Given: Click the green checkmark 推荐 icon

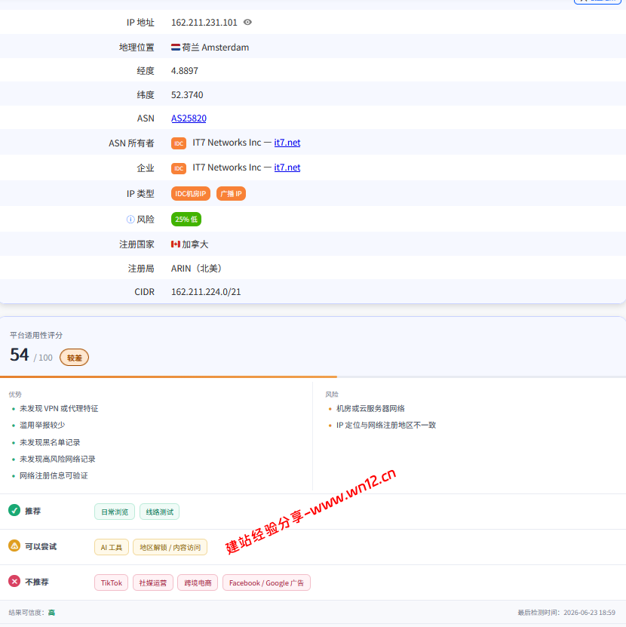Looking at the screenshot, I should [14, 510].
